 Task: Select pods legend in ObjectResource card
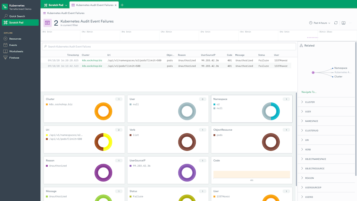point(218,135)
